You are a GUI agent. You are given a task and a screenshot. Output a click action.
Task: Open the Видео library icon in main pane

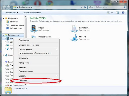tap(34, 29)
